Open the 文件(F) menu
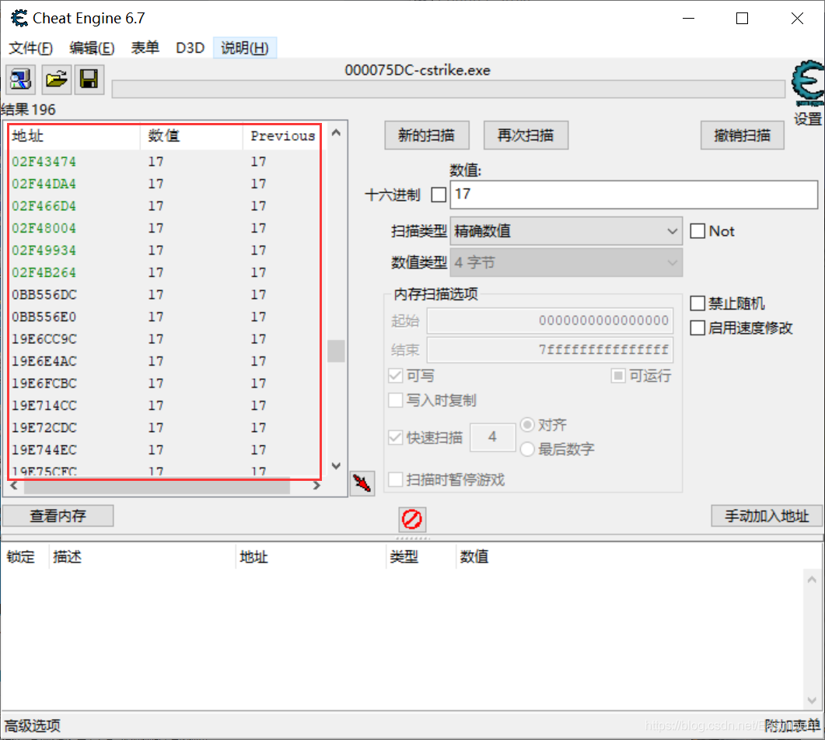The width and height of the screenshot is (825, 740). [x=30, y=48]
